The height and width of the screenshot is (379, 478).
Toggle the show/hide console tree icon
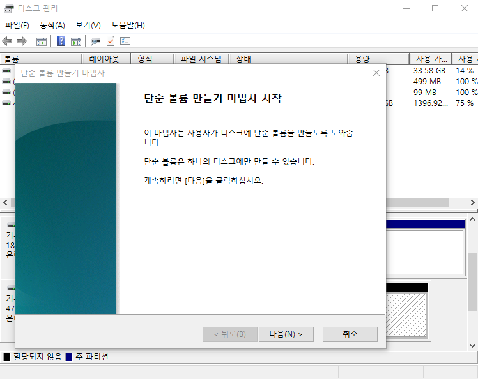click(42, 41)
